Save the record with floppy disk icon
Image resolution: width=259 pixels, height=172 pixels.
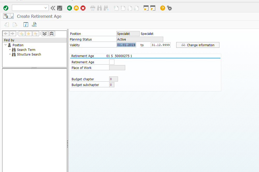(x=60, y=8)
